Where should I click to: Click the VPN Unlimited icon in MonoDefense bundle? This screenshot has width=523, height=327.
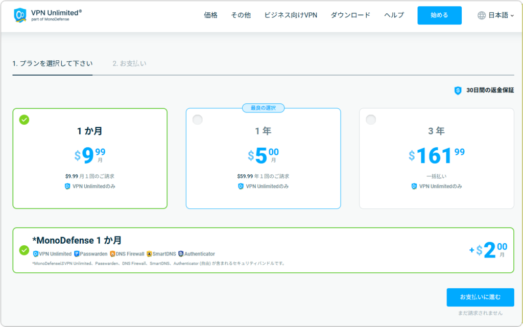click(36, 254)
